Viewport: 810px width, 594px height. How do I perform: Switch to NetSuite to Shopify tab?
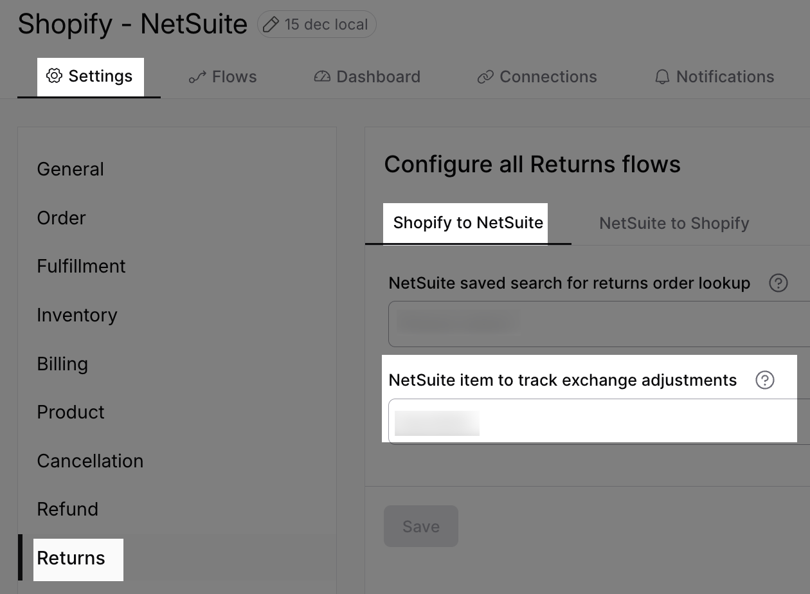coord(674,223)
